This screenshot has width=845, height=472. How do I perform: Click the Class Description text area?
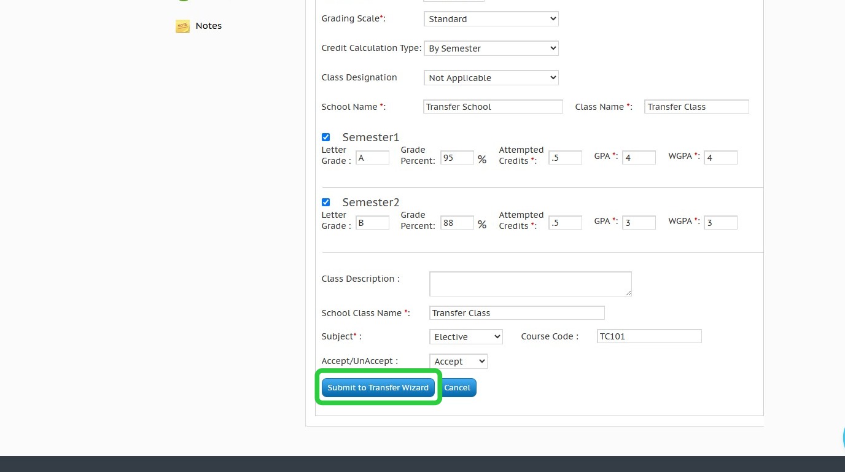tap(531, 284)
